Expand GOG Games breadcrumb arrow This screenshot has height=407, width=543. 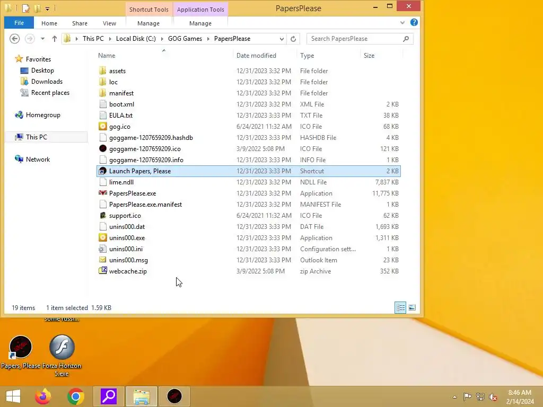[x=208, y=39]
